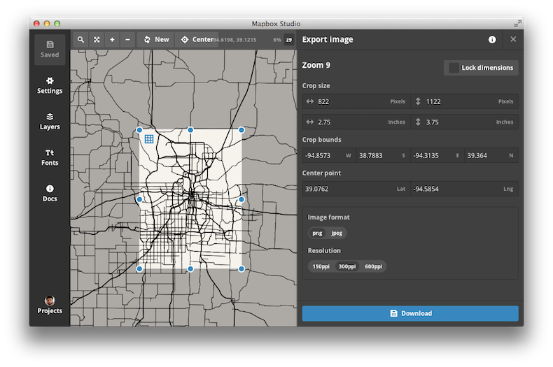Click the Center point label
Image resolution: width=553 pixels, height=367 pixels.
pyautogui.click(x=321, y=173)
